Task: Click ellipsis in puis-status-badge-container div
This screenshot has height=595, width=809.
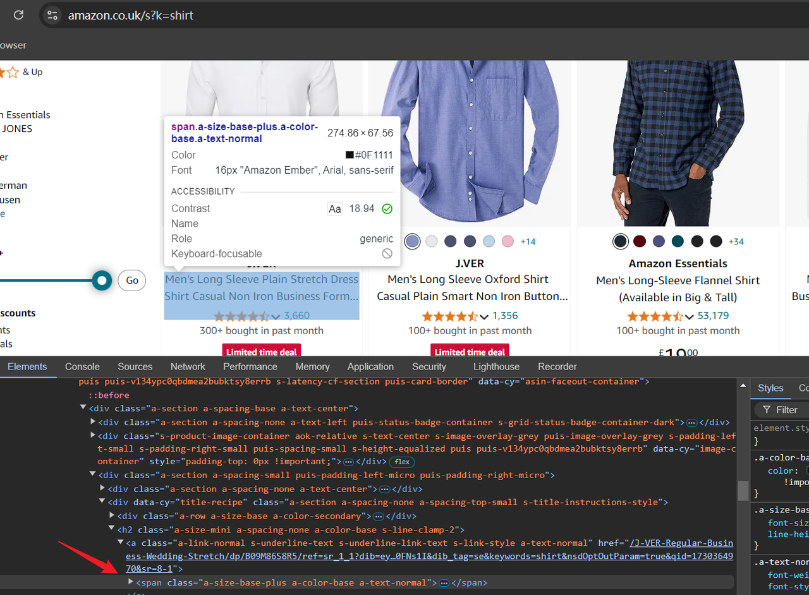Action: point(691,423)
